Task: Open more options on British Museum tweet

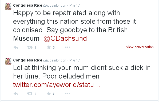Action: pyautogui.click(x=68, y=47)
